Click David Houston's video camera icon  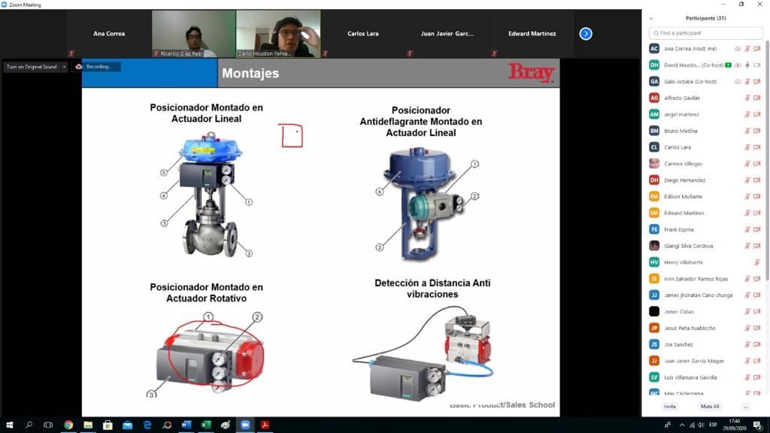758,65
